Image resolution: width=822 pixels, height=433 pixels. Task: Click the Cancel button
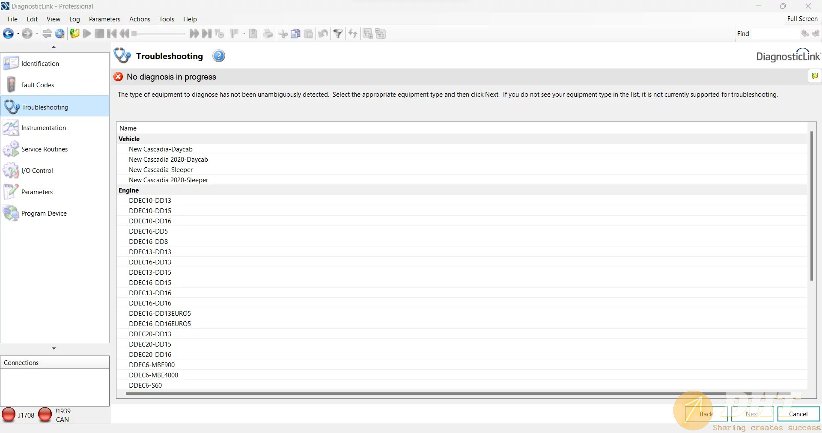(x=798, y=414)
